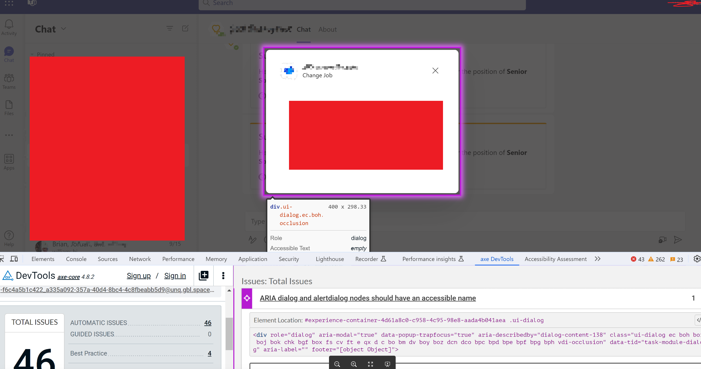Image resolution: width=701 pixels, height=369 pixels.
Task: Start a new chat with compose icon
Action: (x=185, y=29)
